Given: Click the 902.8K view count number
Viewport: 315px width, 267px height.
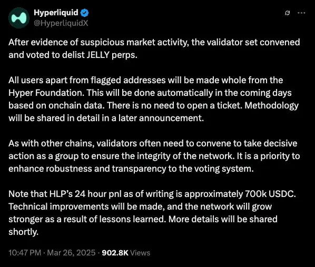Looking at the screenshot, I should 115,253.
